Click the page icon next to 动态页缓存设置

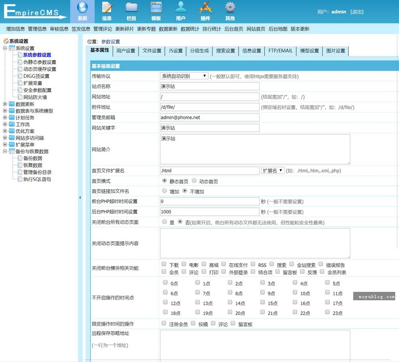pyautogui.click(x=20, y=69)
